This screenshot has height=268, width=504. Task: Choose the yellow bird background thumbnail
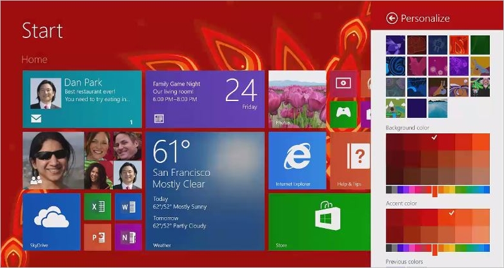tap(480, 66)
